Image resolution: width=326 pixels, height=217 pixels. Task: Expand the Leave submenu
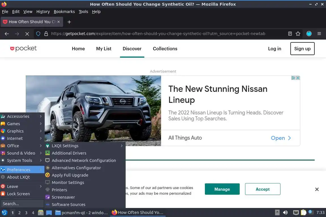click(22, 186)
